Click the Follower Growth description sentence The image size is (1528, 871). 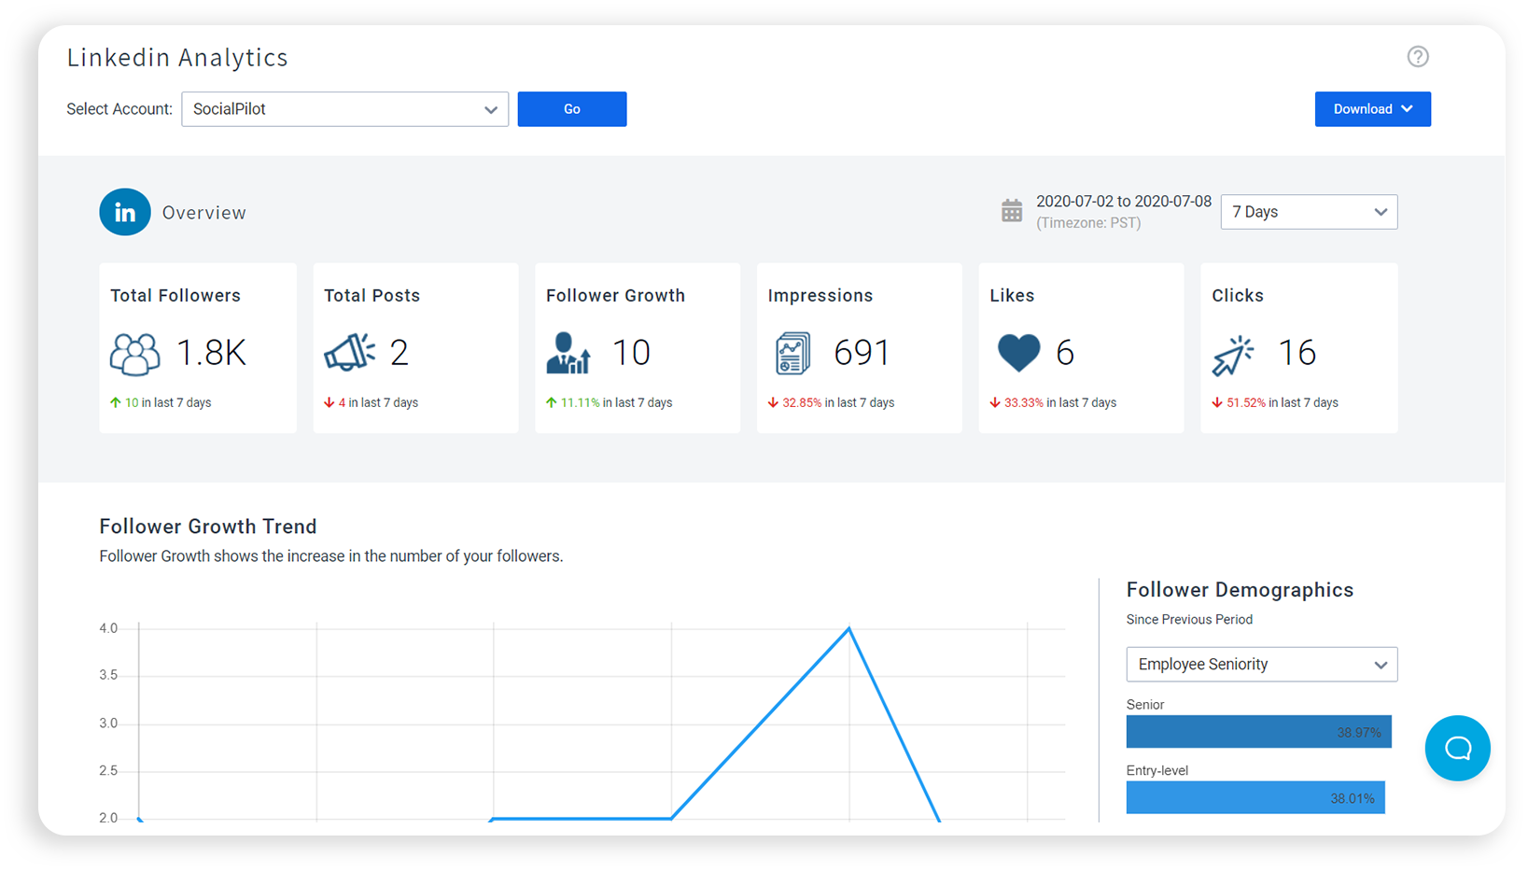[331, 556]
